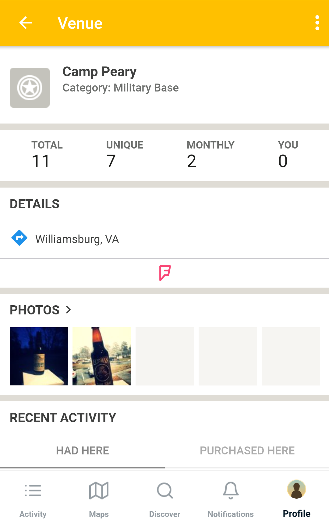
Task: Expand Photos section via chevron
Action: pyautogui.click(x=69, y=310)
